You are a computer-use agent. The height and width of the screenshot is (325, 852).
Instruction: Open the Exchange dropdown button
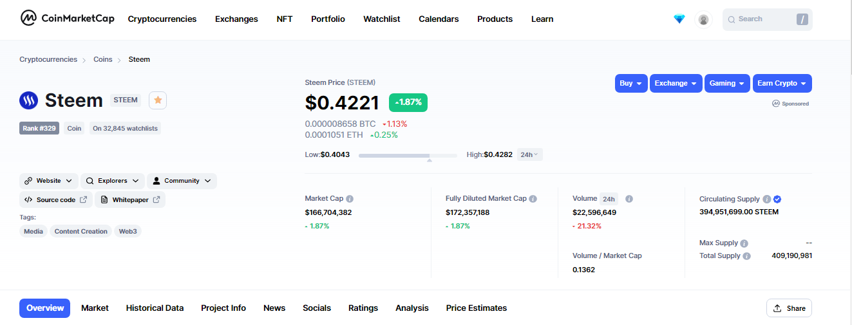pyautogui.click(x=676, y=84)
